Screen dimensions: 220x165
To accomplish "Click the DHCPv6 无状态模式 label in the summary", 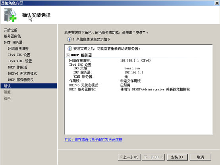I will tap(84, 85).
